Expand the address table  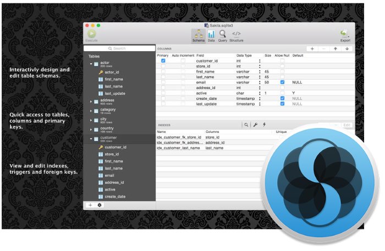click(91, 102)
